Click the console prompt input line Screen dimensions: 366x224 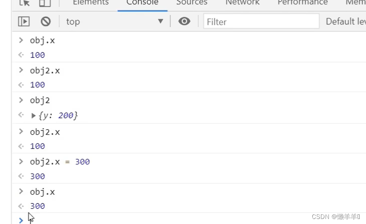[x=168, y=219]
